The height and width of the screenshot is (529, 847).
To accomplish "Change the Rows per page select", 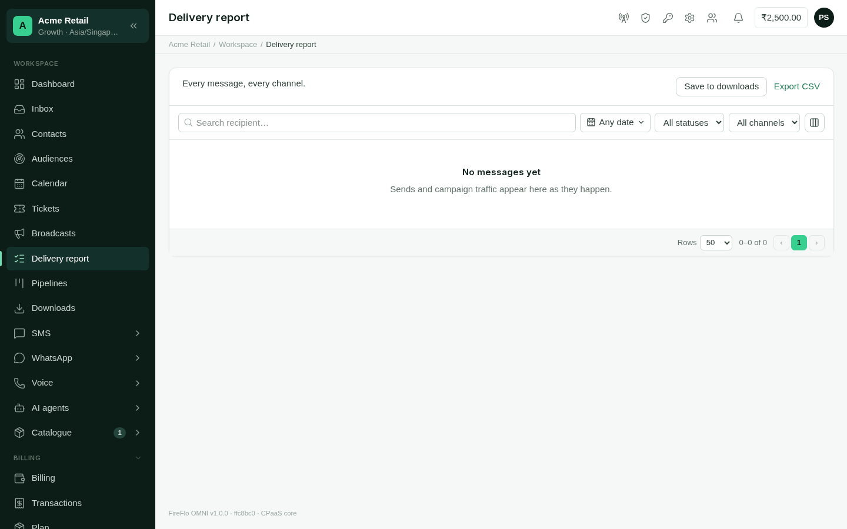I will tap(716, 243).
